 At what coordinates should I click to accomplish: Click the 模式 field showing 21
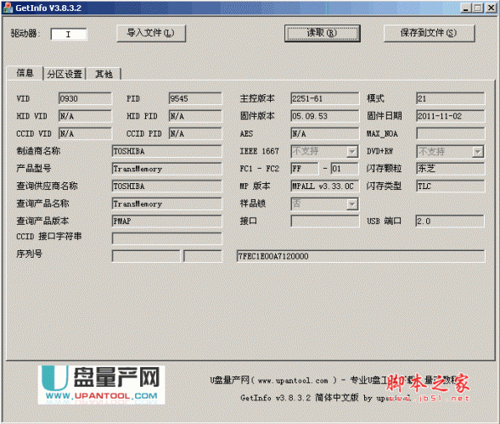(x=450, y=98)
